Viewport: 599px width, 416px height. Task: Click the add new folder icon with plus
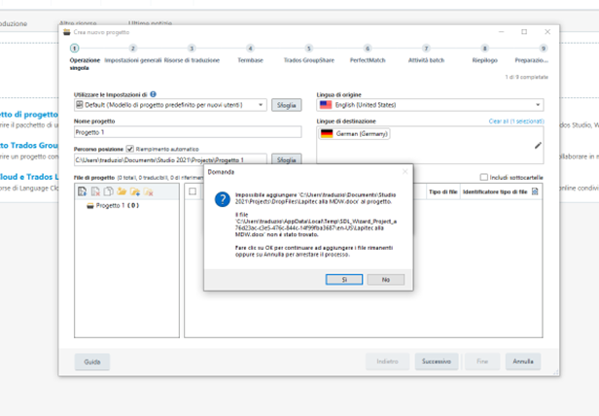pos(135,191)
